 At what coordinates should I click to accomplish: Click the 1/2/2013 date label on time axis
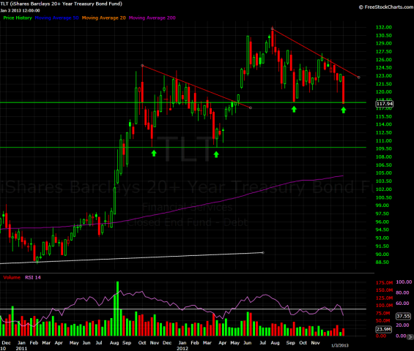(340, 345)
